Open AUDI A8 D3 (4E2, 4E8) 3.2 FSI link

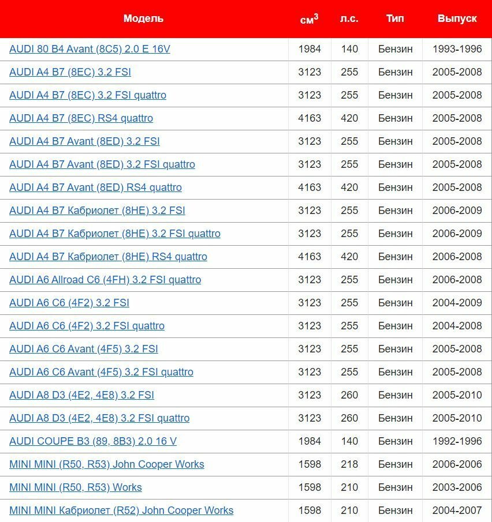point(81,395)
